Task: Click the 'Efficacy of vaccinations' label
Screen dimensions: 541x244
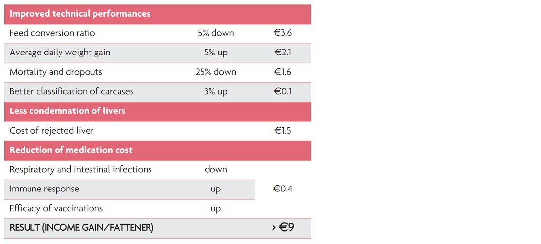Action: coord(57,209)
